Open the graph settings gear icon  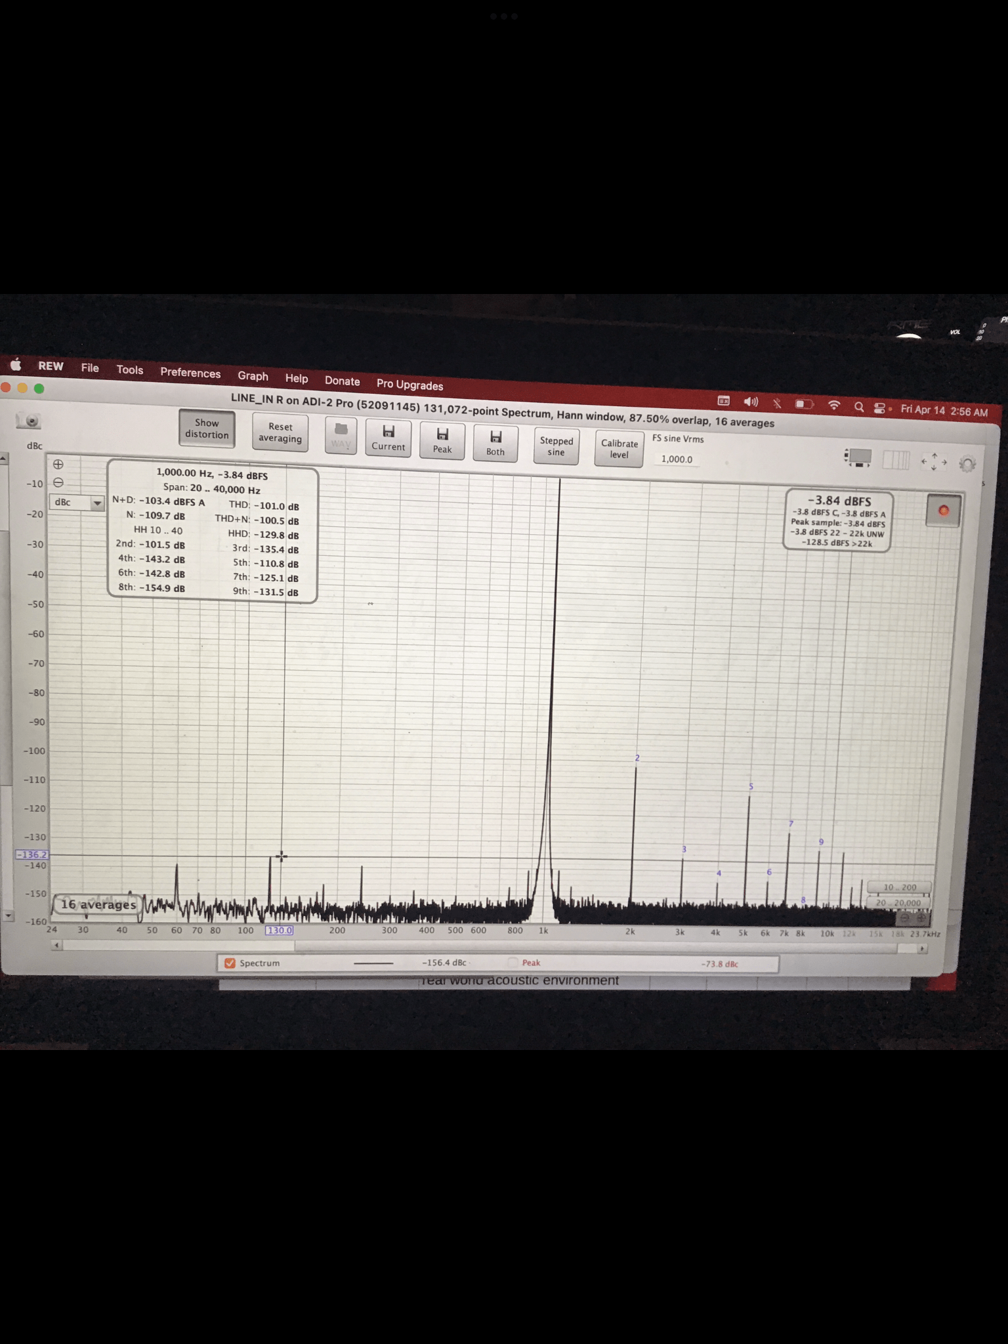[967, 465]
